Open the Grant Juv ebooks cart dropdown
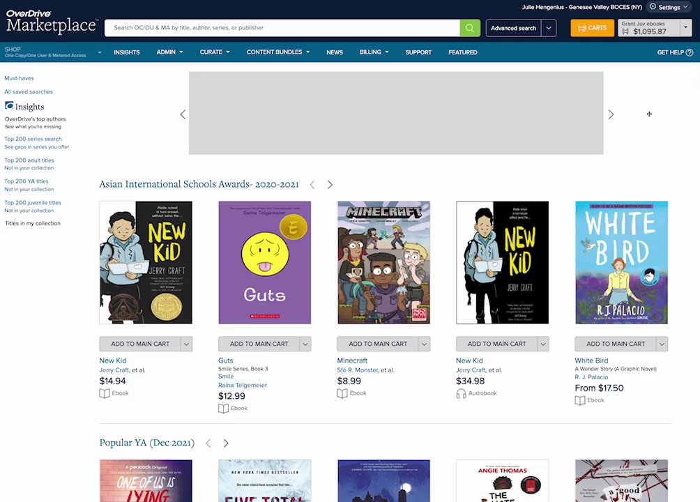700x502 pixels. [x=686, y=28]
